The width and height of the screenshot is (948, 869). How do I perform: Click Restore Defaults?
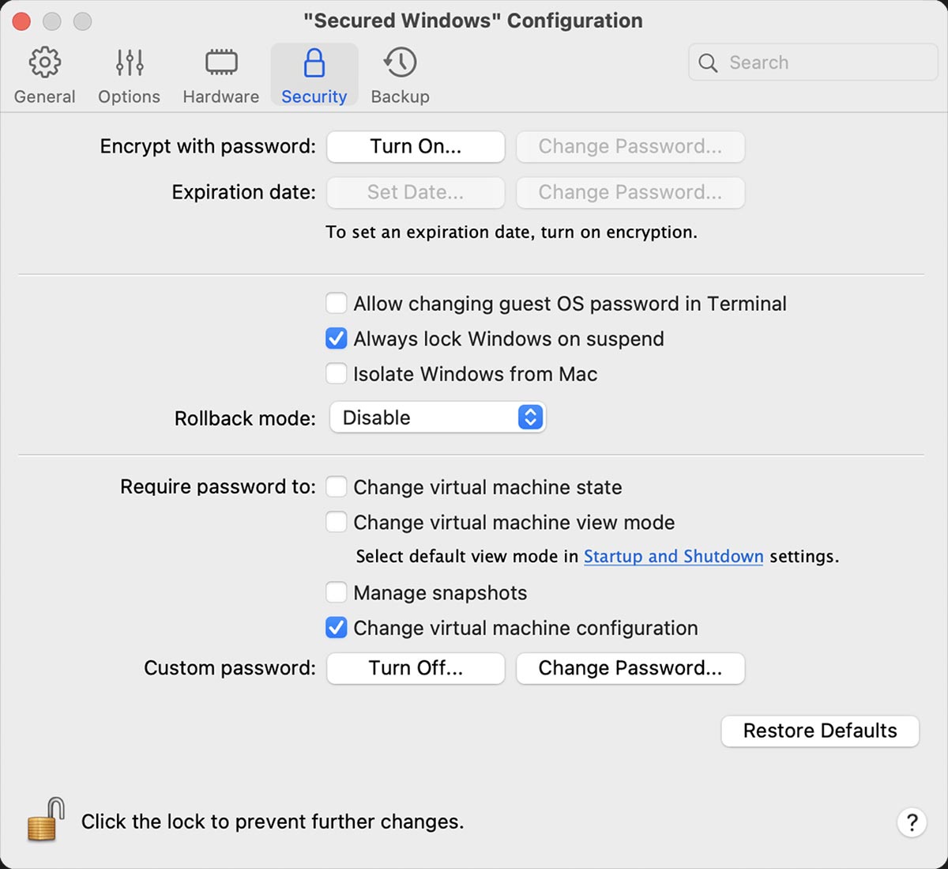(x=819, y=731)
